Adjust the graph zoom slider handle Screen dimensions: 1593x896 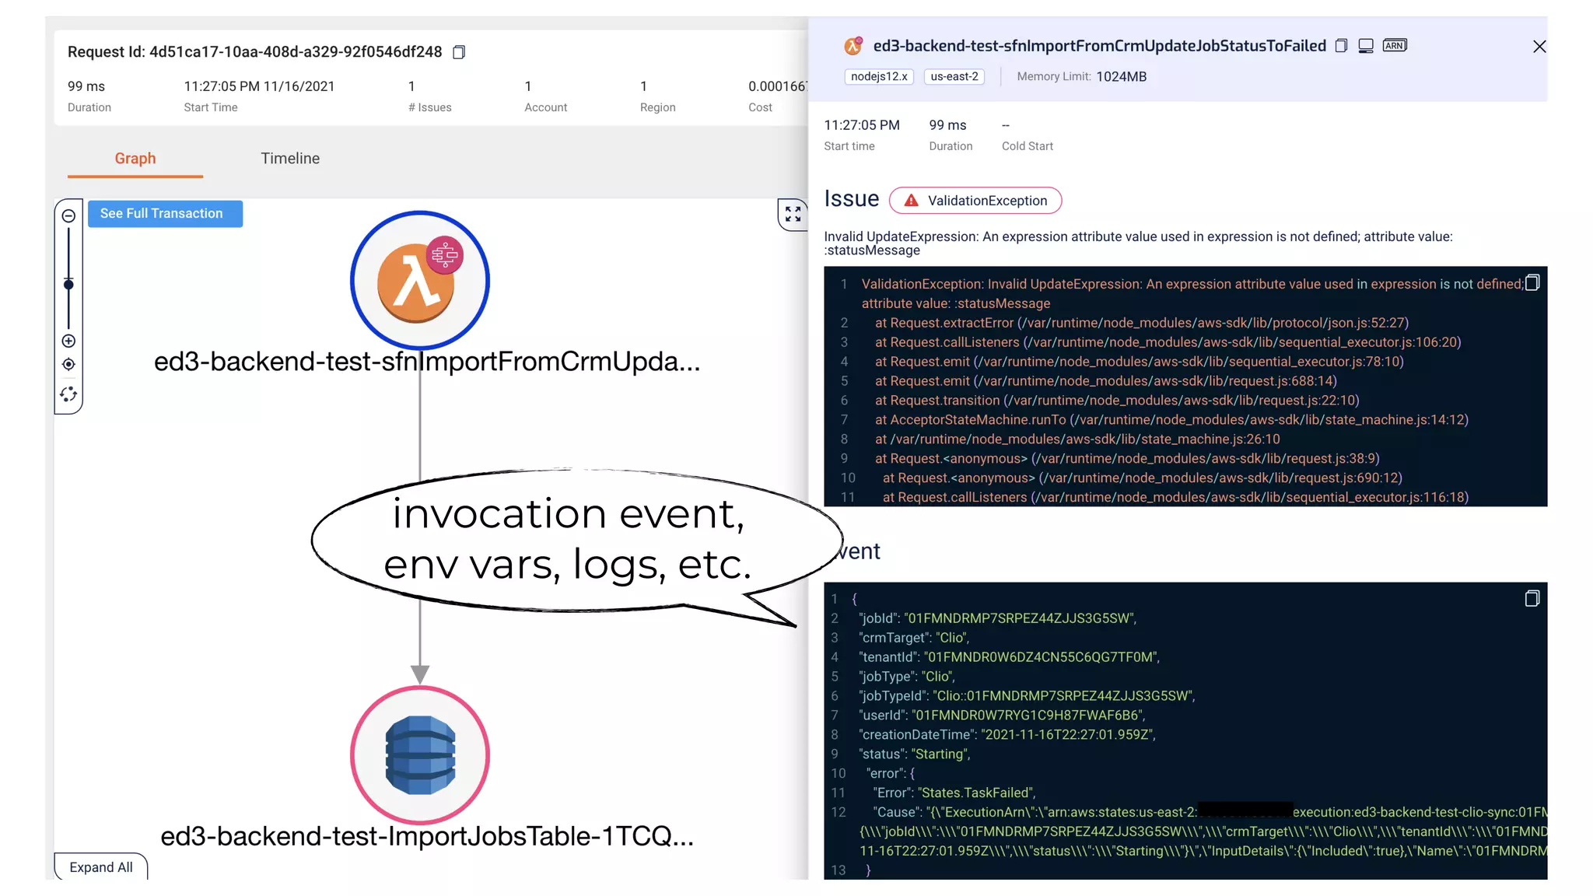click(x=68, y=285)
